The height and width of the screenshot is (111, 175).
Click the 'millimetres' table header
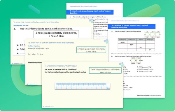point(123,40)
